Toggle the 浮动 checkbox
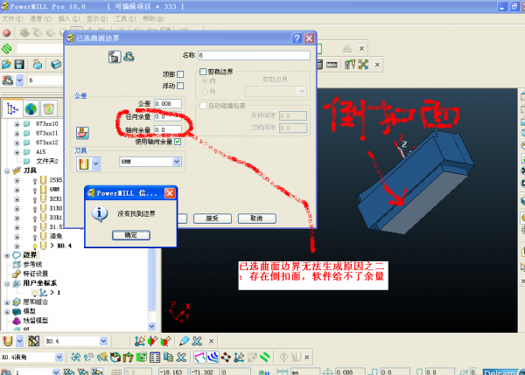Viewport: 525px width, 375px height. [x=180, y=86]
